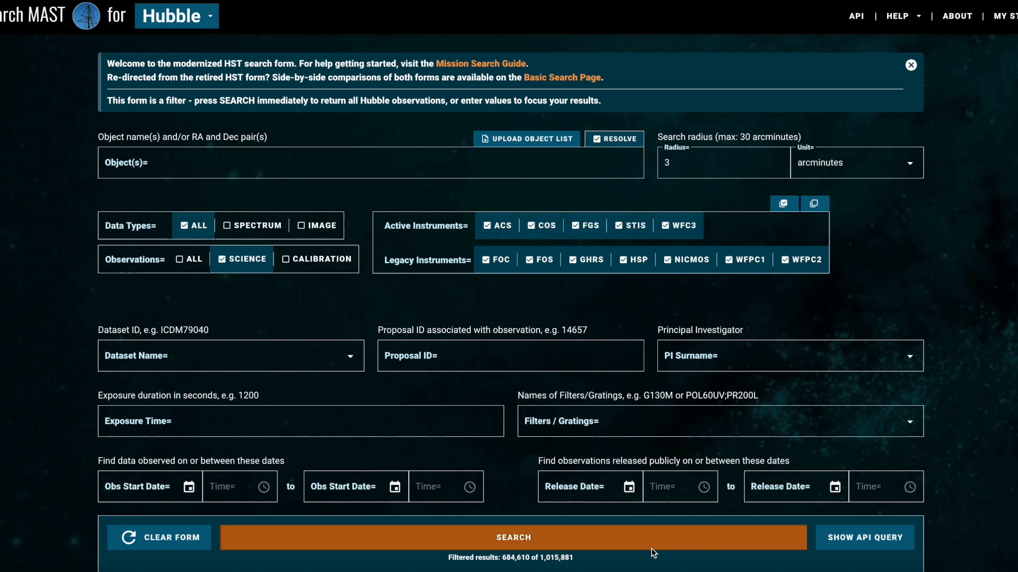
Task: Open the second Obs Start time clock icon
Action: (470, 487)
